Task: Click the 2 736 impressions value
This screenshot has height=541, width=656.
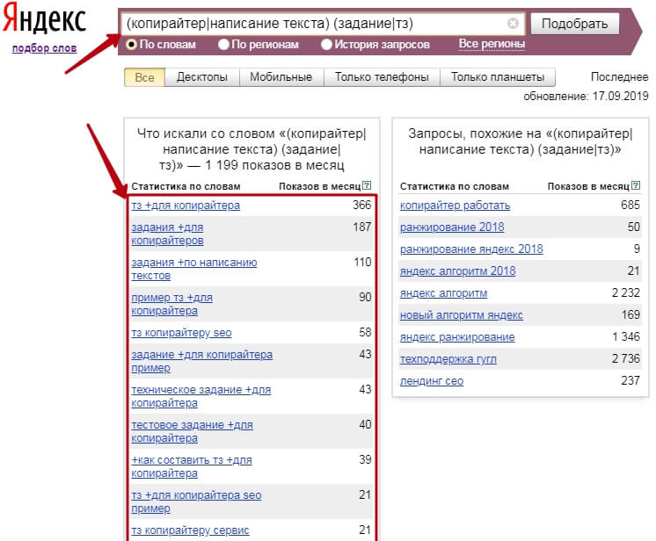Action: pos(626,358)
